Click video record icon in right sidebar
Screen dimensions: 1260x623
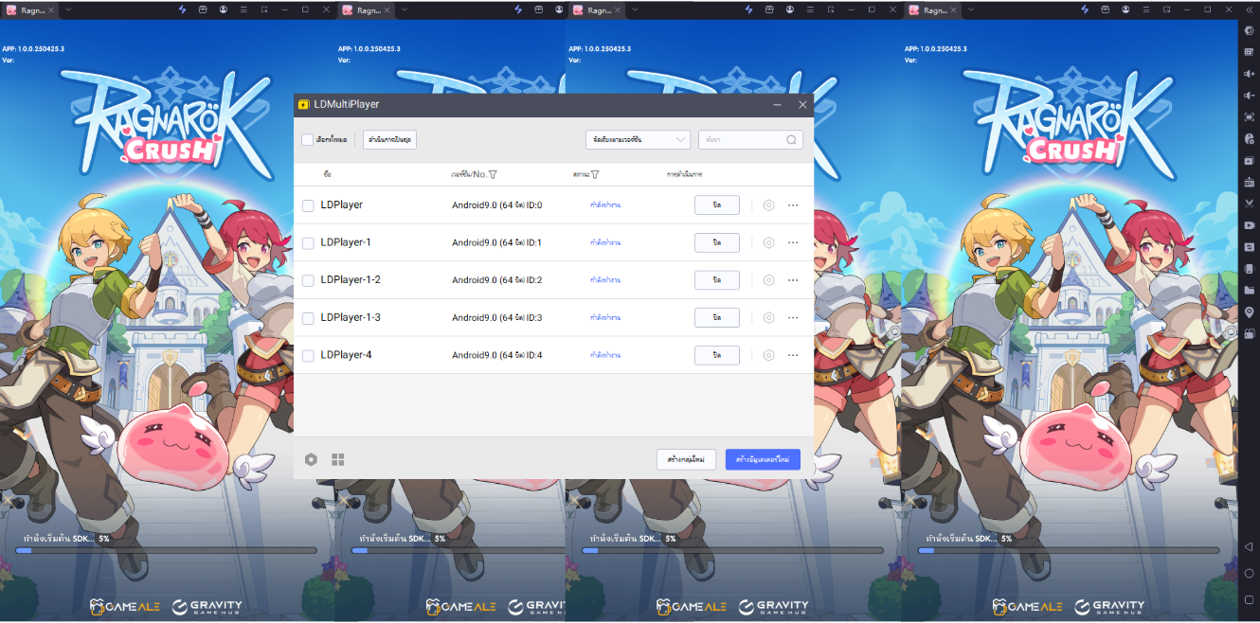(1250, 225)
